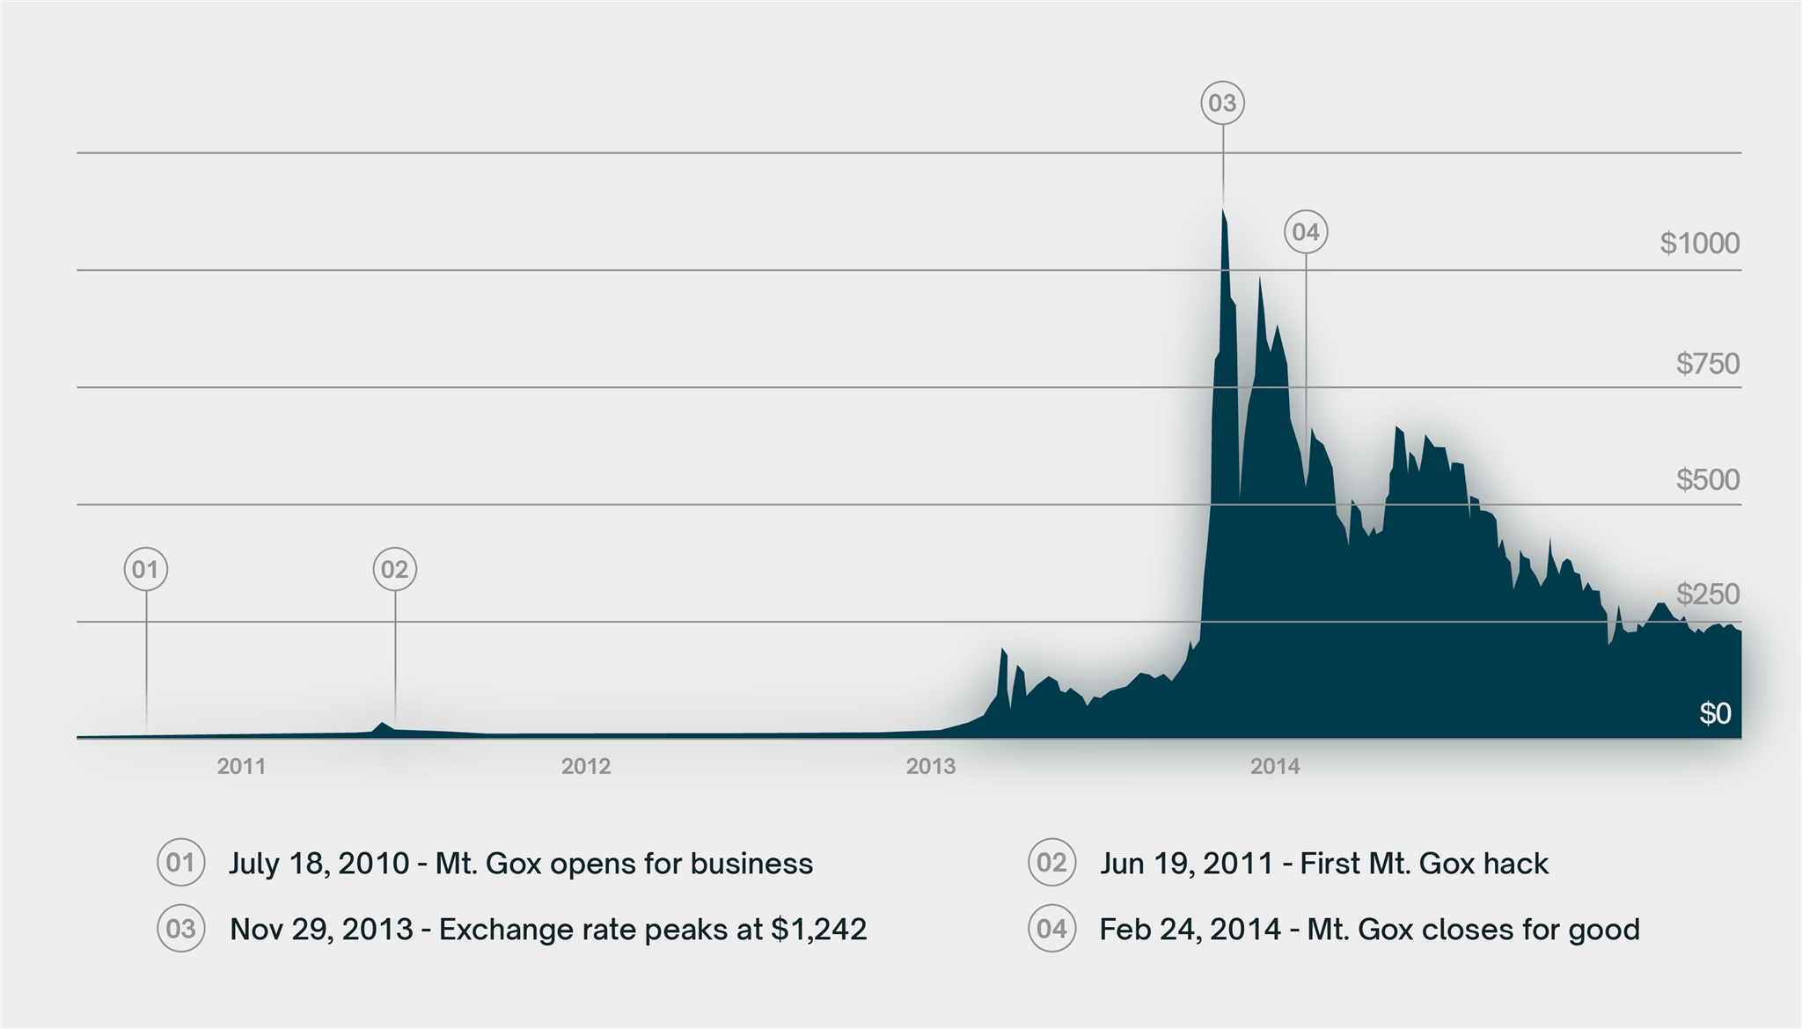Click 'Exchange rate peaks at $1,242' text
Viewport: 1802px width, 1029px height.
click(x=653, y=930)
